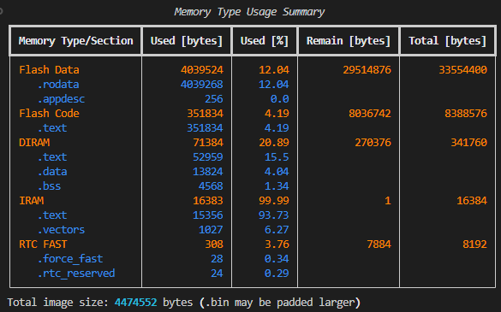This screenshot has width=501, height=312.
Task: Click the DIRAM used value 71384
Action: [208, 143]
